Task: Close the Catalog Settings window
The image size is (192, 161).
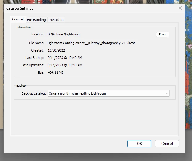Action: [180, 8]
